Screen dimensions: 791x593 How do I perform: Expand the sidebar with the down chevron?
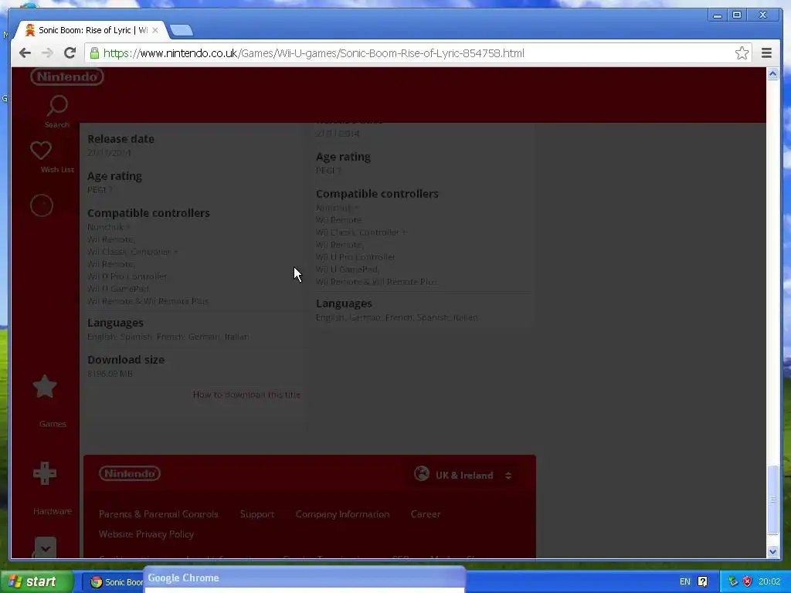pyautogui.click(x=46, y=548)
